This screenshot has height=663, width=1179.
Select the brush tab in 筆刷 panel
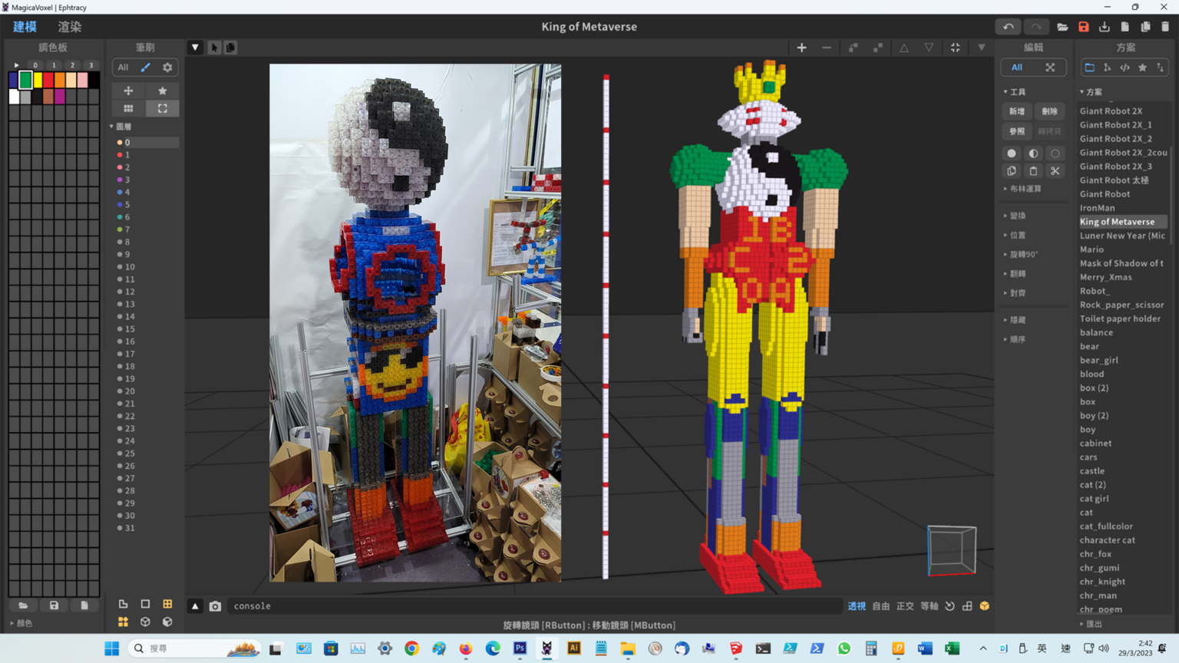(145, 68)
